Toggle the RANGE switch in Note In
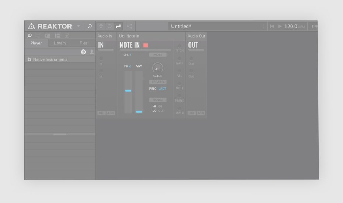Viewport: 343px width, 203px height. [x=157, y=100]
